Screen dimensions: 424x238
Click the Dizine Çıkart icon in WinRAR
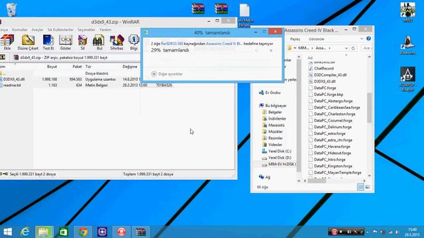coord(28,42)
